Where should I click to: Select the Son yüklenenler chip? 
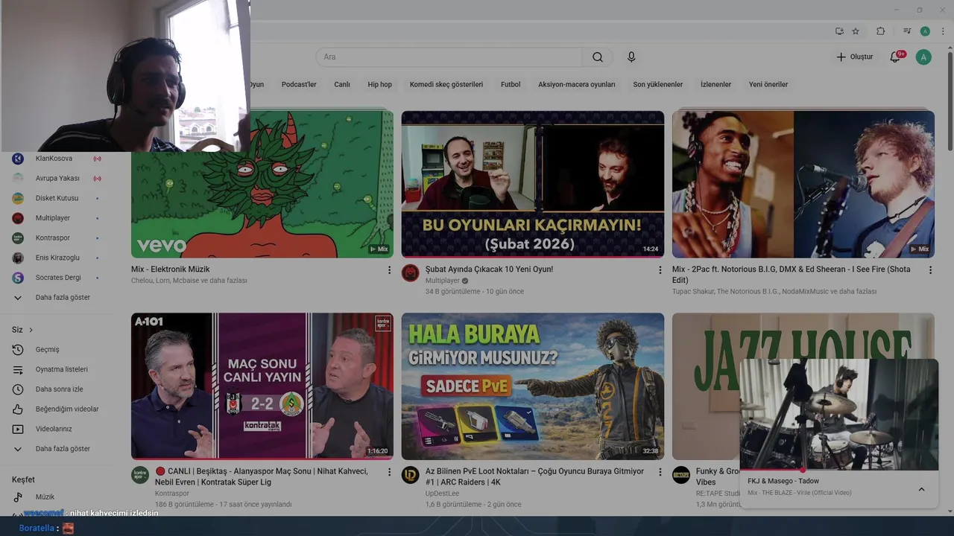tap(658, 84)
